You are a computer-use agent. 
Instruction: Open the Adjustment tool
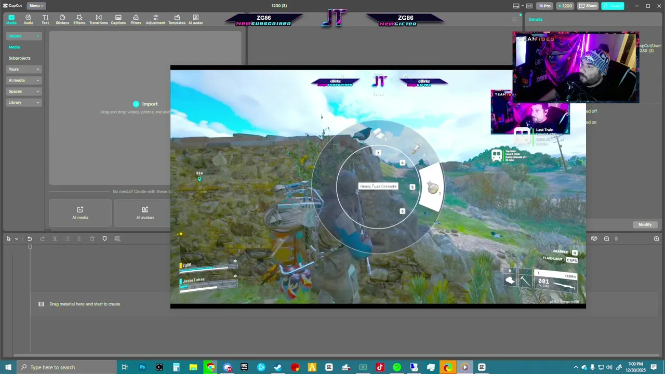click(x=155, y=20)
